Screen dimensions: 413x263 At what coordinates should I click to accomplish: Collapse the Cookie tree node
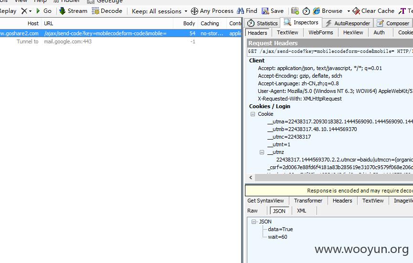tap(253, 114)
